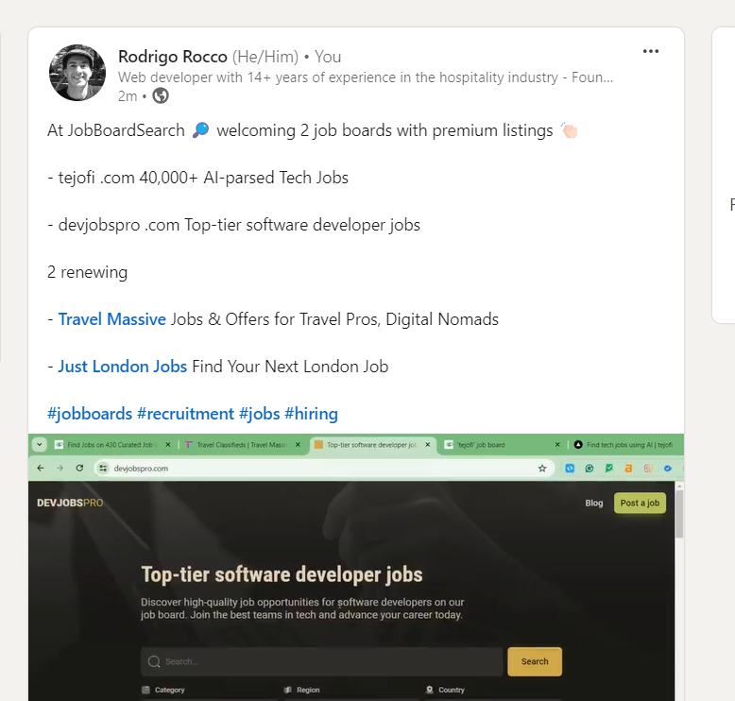Open the Category filter
The image size is (735, 701).
163,690
